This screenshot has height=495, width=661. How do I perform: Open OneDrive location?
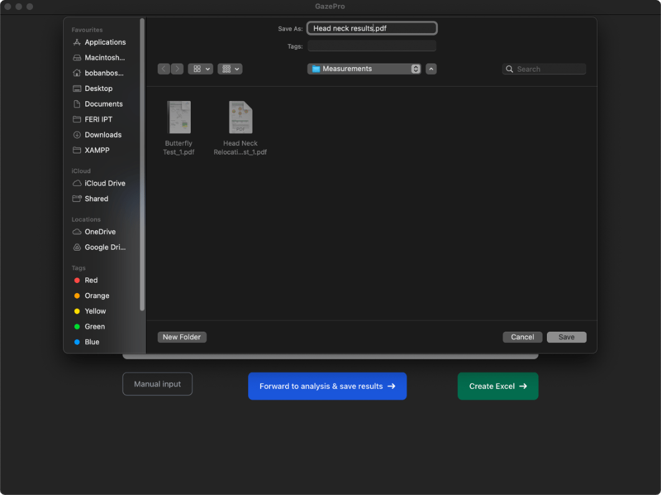(100, 232)
